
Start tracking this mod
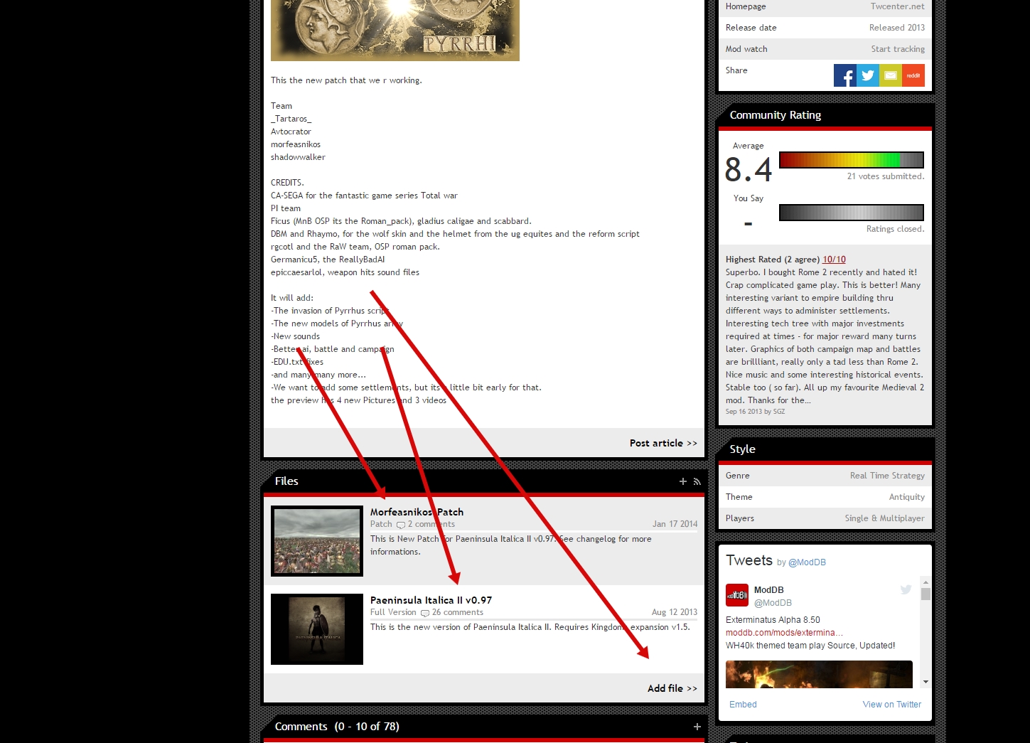pyautogui.click(x=898, y=49)
